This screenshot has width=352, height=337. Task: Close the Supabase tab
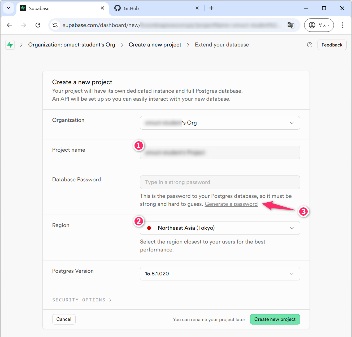coord(102,8)
